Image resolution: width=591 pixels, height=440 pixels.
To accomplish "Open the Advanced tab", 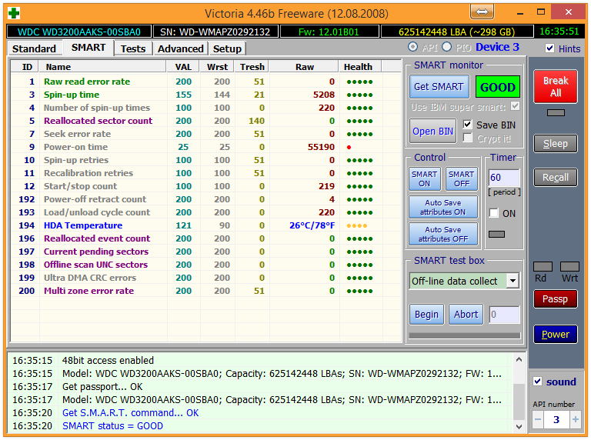I will coord(181,48).
